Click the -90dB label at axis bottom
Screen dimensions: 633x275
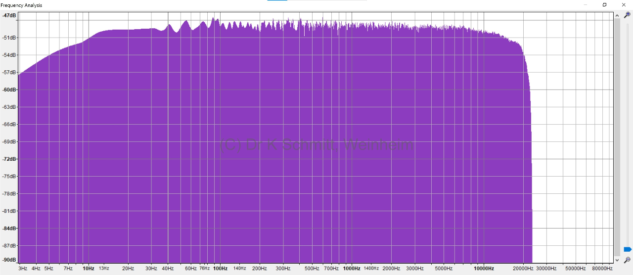pyautogui.click(x=9, y=260)
